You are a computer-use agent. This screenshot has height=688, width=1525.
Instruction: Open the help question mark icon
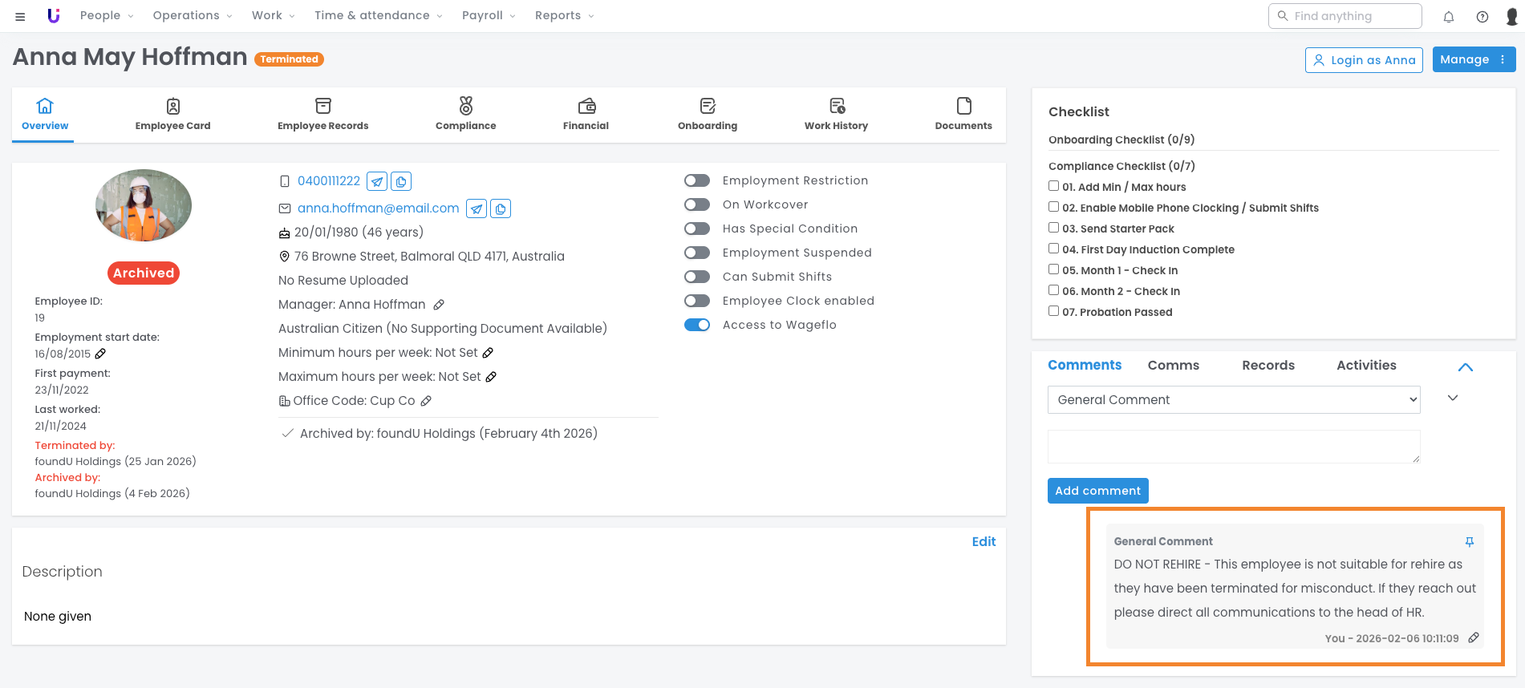[1482, 17]
